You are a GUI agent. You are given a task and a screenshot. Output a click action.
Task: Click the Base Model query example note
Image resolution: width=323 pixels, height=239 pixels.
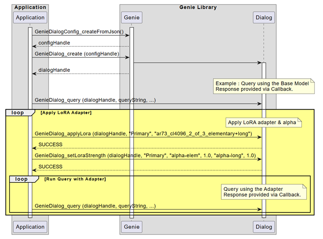(x=264, y=86)
